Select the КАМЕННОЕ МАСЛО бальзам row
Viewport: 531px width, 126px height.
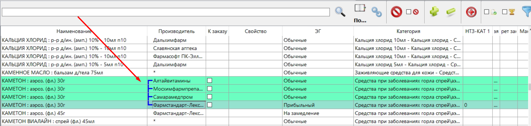[52, 73]
